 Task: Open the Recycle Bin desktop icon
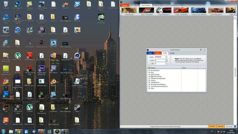(x=6, y=5)
